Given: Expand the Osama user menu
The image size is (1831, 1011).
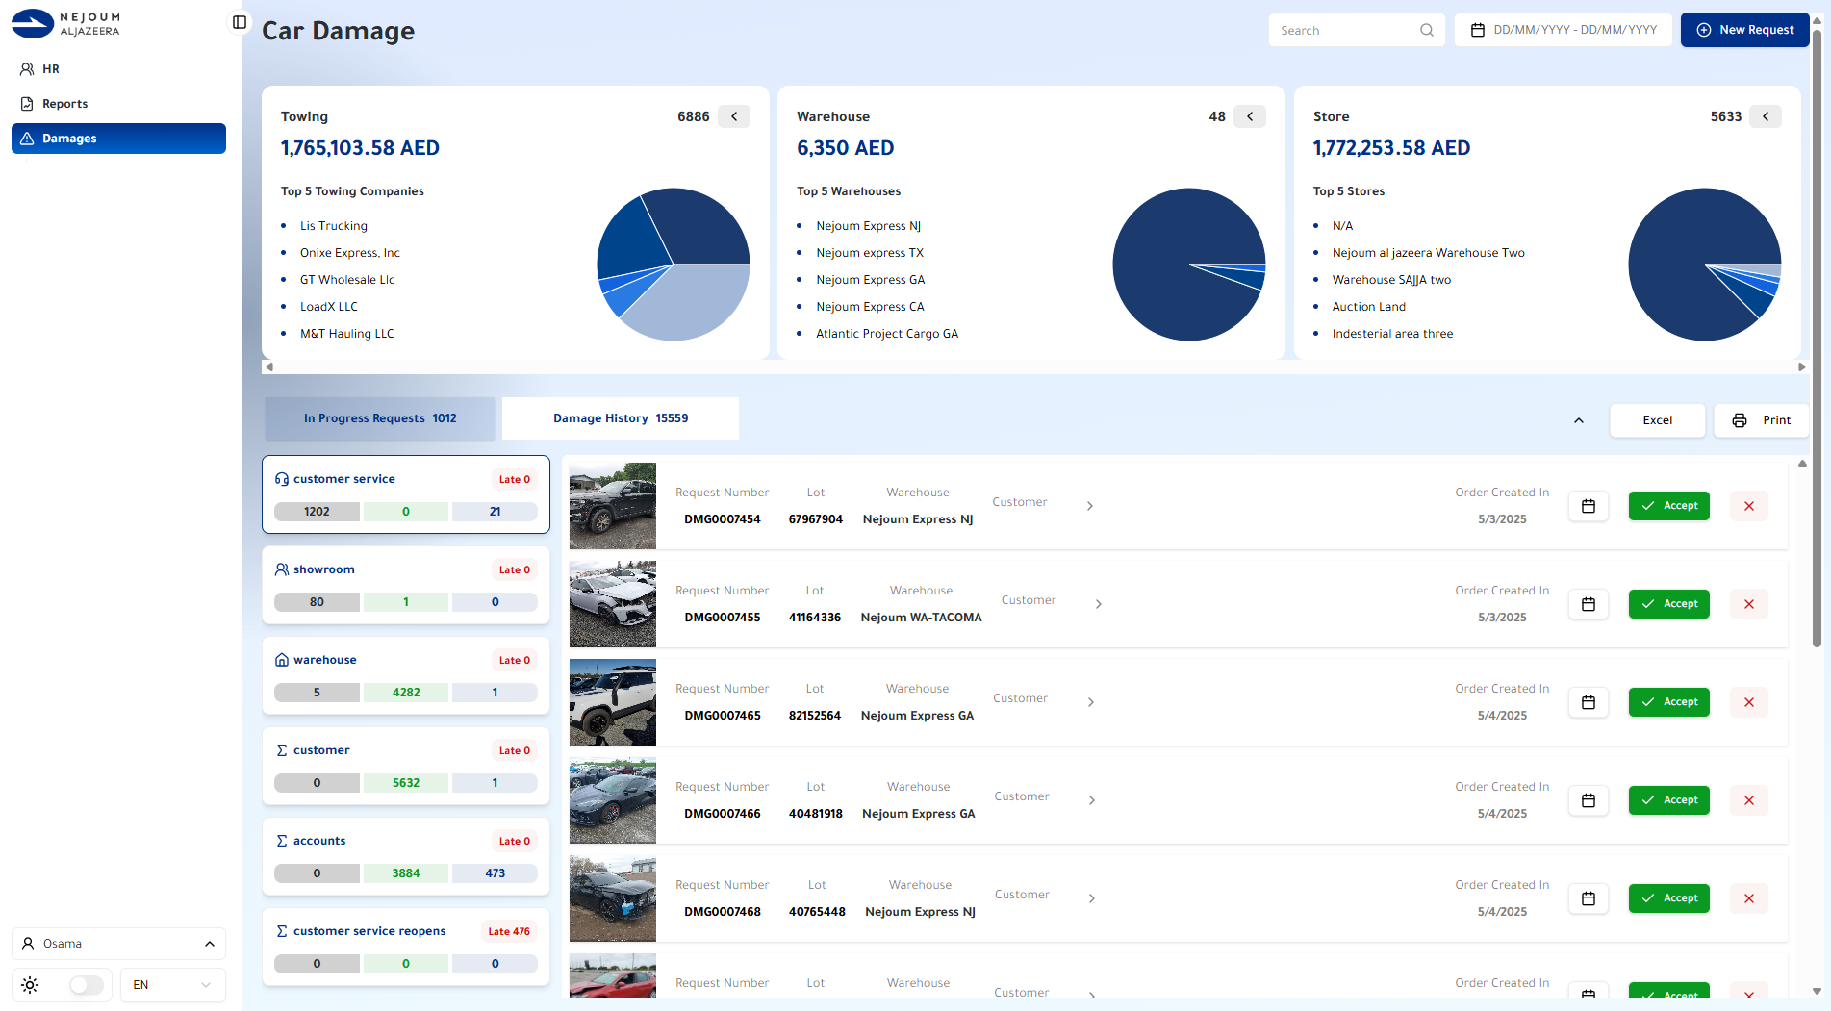Looking at the screenshot, I should pyautogui.click(x=118, y=944).
